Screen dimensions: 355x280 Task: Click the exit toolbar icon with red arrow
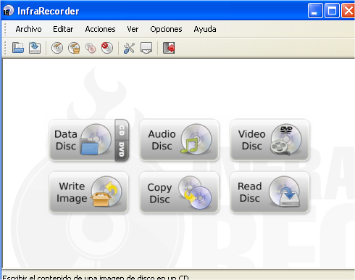click(x=169, y=48)
